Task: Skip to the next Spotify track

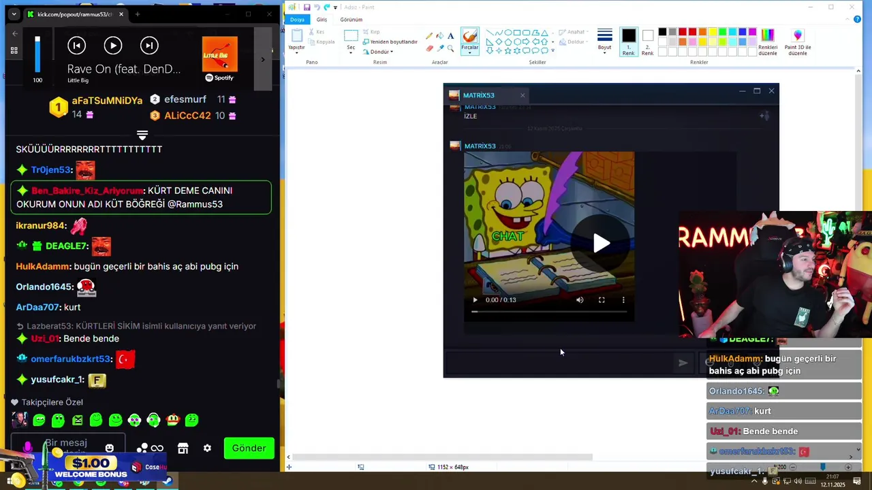Action: [149, 46]
